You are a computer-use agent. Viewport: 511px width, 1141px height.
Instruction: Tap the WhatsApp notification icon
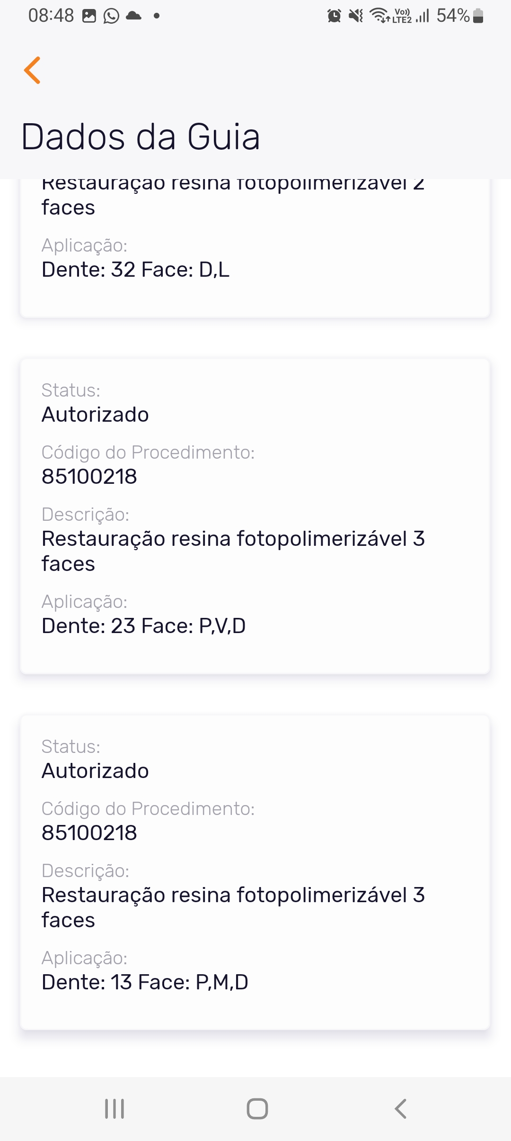[x=112, y=16]
